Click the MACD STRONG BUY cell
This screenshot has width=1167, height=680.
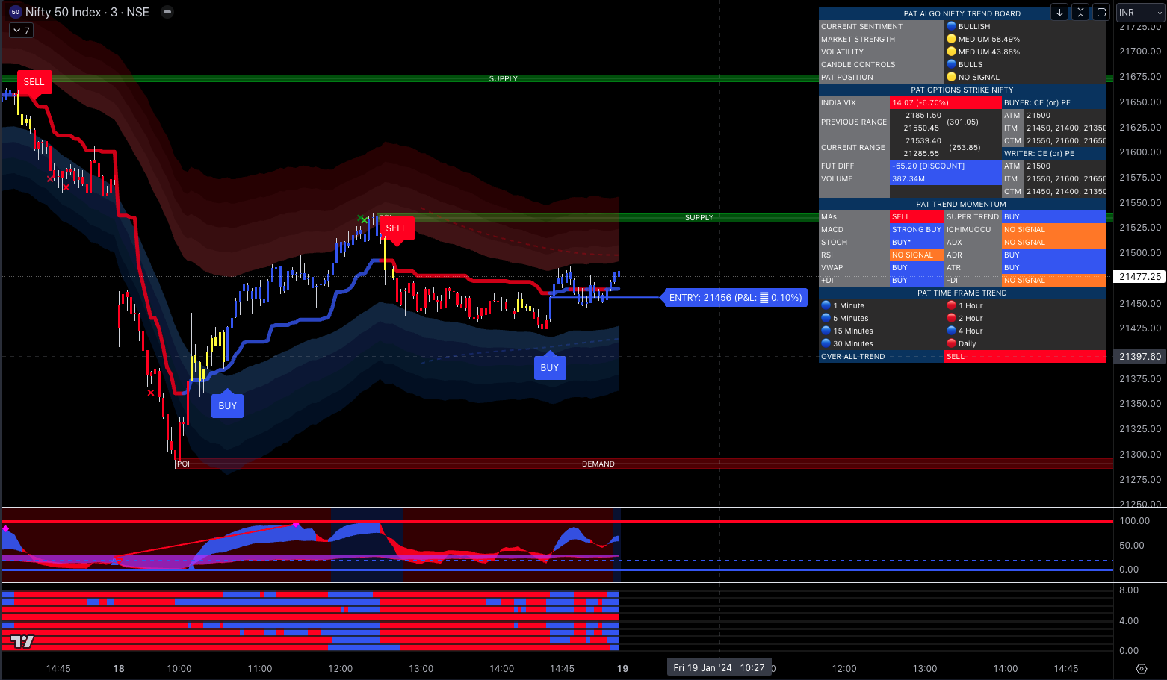917,230
